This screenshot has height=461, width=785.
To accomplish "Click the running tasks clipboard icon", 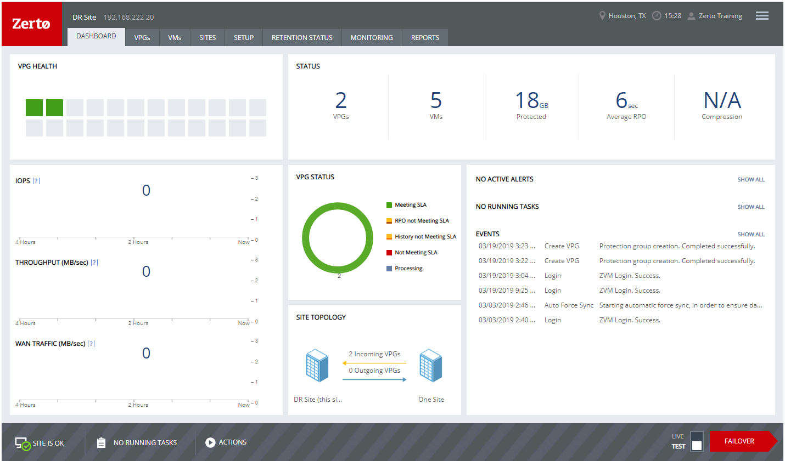I will tap(101, 442).
